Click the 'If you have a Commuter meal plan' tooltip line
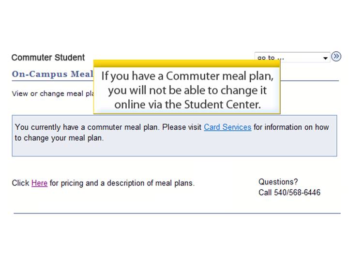This screenshot has height=273, width=364. (187, 76)
